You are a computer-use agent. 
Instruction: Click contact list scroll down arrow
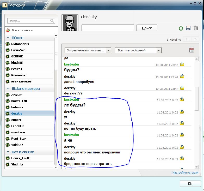(x=56, y=167)
